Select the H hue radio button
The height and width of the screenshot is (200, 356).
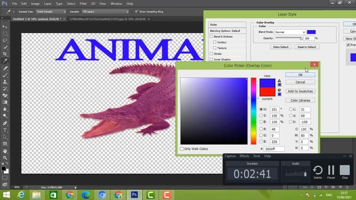[x=261, y=109]
